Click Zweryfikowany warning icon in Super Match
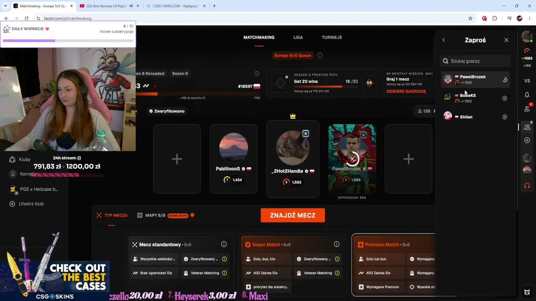Screen dimensions: 536x301 [337, 259]
